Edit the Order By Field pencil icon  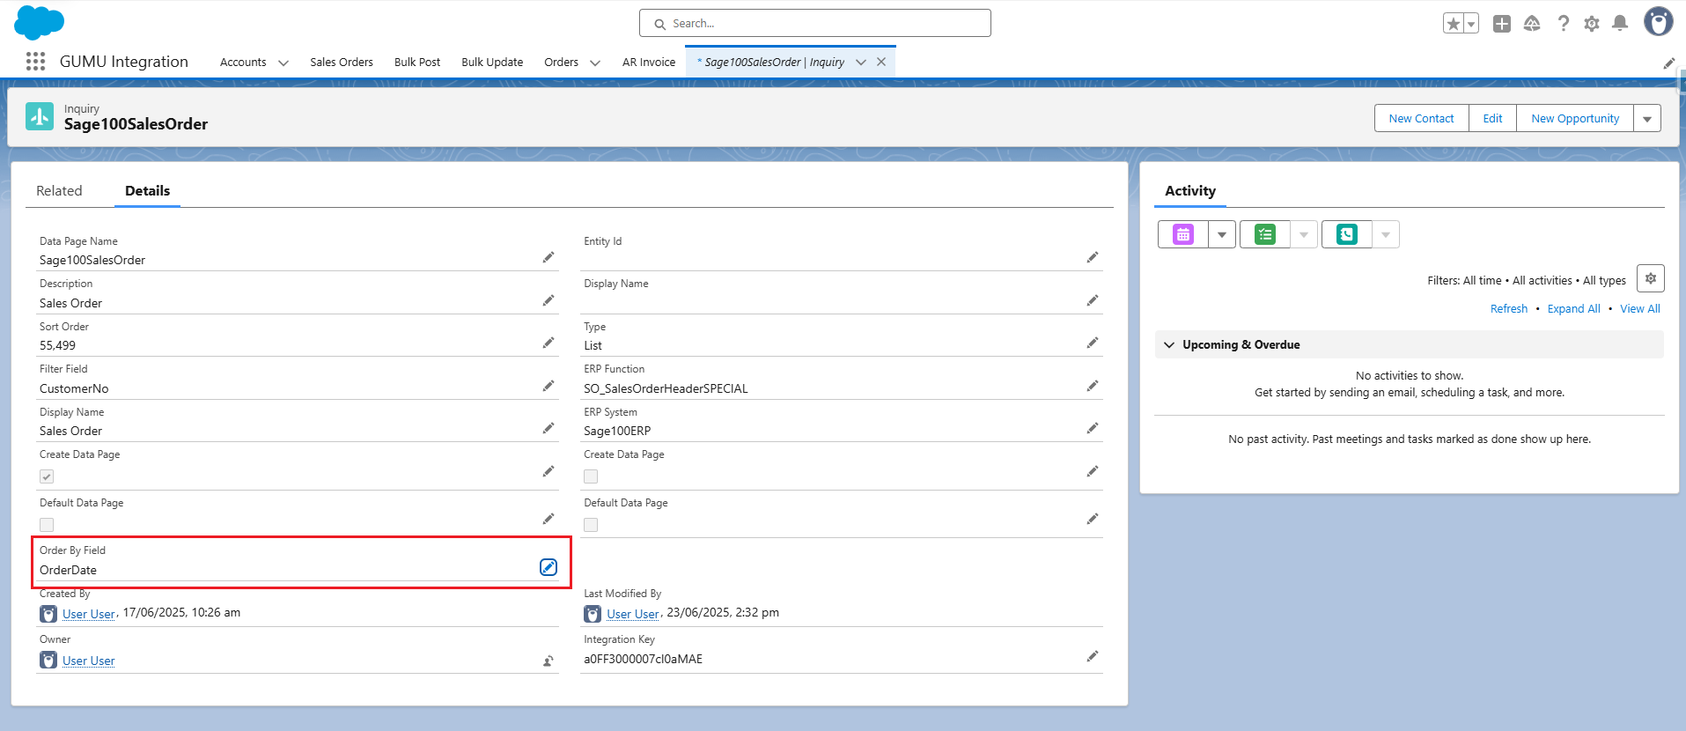click(x=549, y=567)
